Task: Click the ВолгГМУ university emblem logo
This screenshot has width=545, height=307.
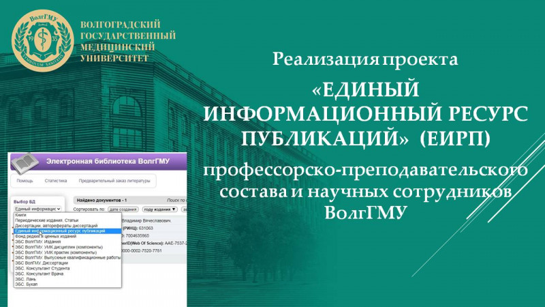Action: 42,40
